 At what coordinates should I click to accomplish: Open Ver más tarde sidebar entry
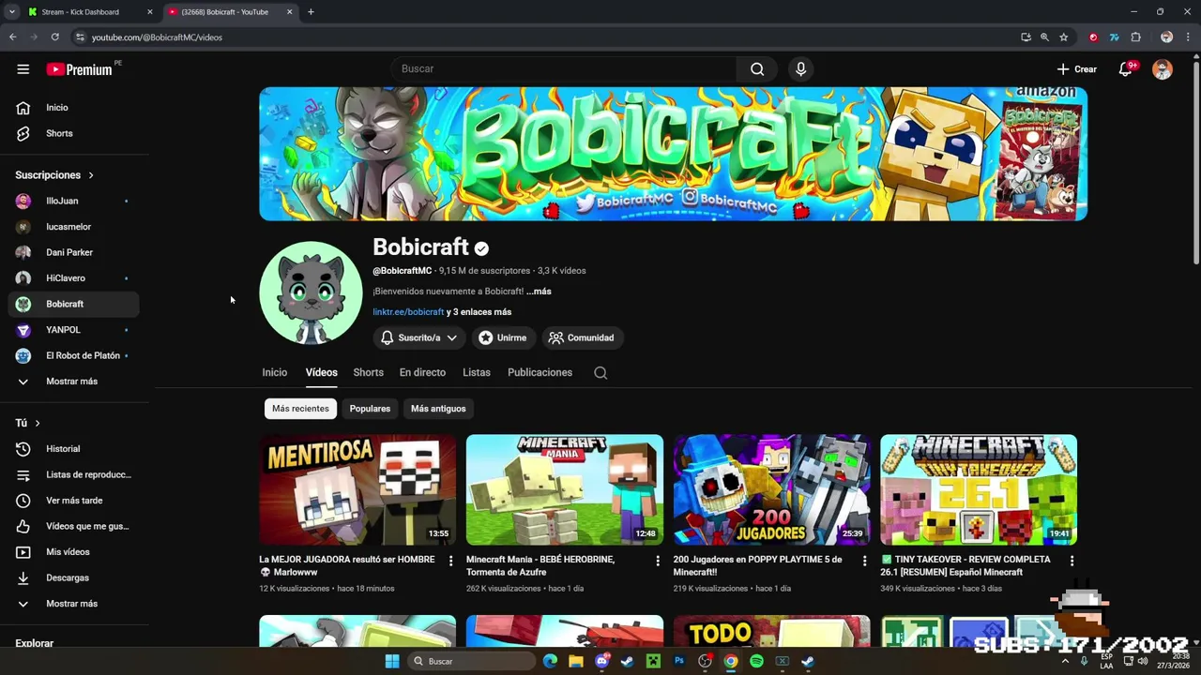[74, 501]
